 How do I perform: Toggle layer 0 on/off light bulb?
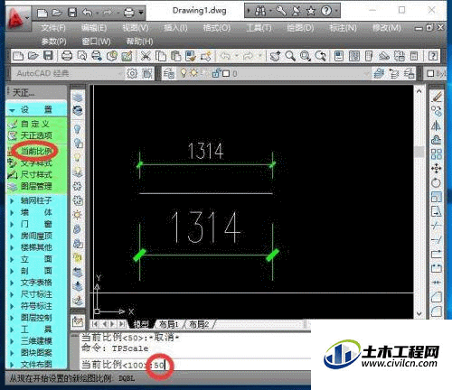(183, 73)
